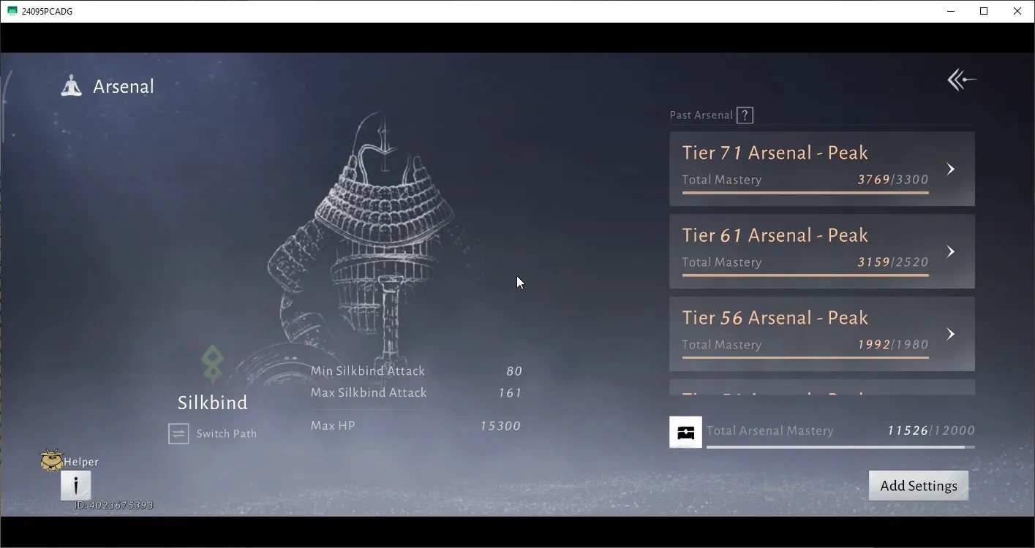Click the Tier 56 Total Mastery progress bar
This screenshot has width=1035, height=548.
pos(805,358)
